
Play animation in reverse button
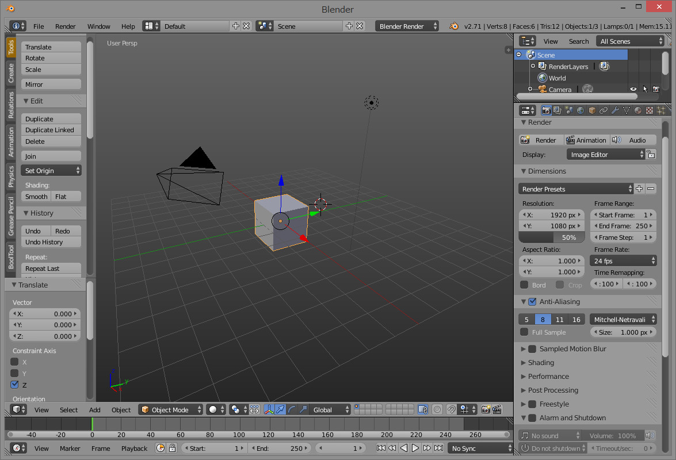click(x=404, y=448)
